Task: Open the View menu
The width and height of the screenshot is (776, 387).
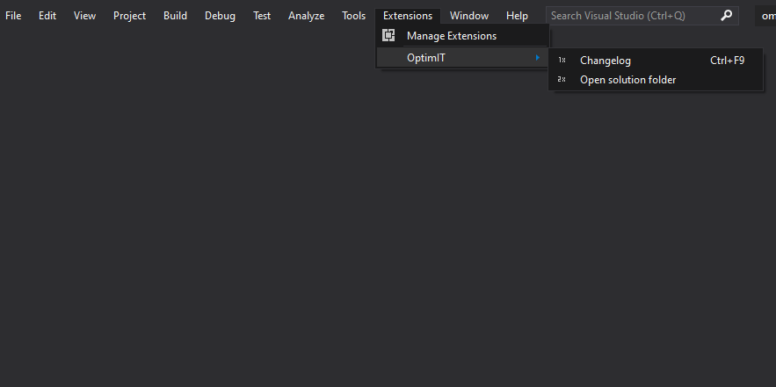Action: pos(84,16)
